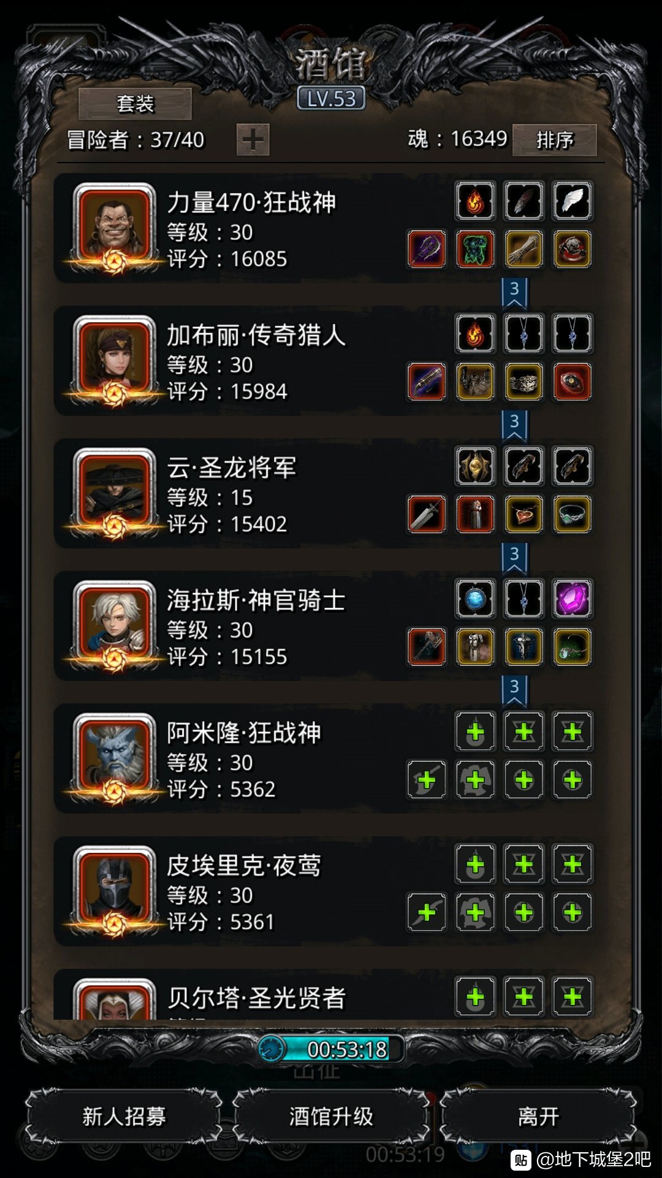Select the white feather skill of 力量470·狂战神
This screenshot has height=1178, width=662.
[x=572, y=201]
